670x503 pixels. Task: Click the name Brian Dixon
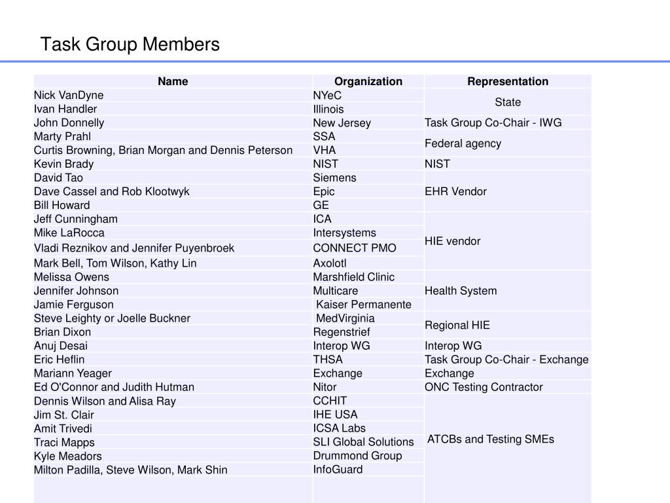click(x=62, y=332)
